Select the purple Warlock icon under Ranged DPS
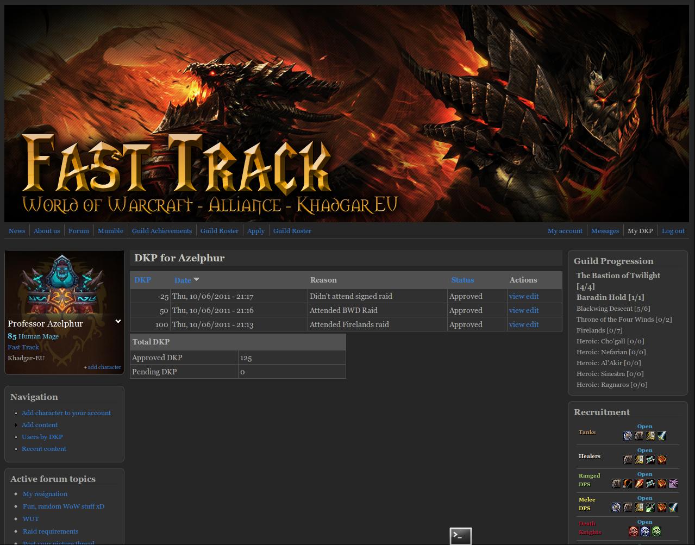The height and width of the screenshot is (545, 695). [673, 484]
